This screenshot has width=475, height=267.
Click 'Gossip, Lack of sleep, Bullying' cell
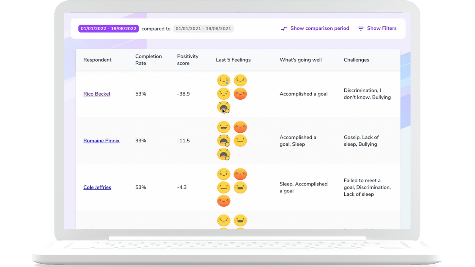[x=361, y=141]
